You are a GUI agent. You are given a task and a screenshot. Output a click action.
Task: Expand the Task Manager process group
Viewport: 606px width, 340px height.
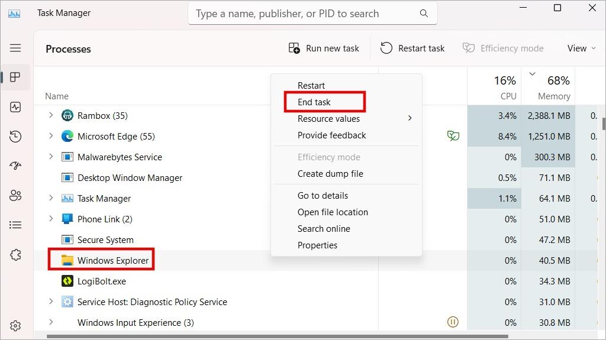point(51,198)
